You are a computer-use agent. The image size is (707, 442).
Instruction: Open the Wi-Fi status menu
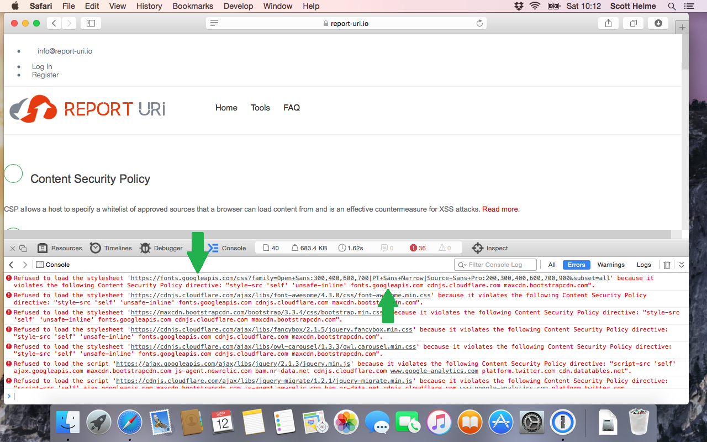tap(535, 6)
